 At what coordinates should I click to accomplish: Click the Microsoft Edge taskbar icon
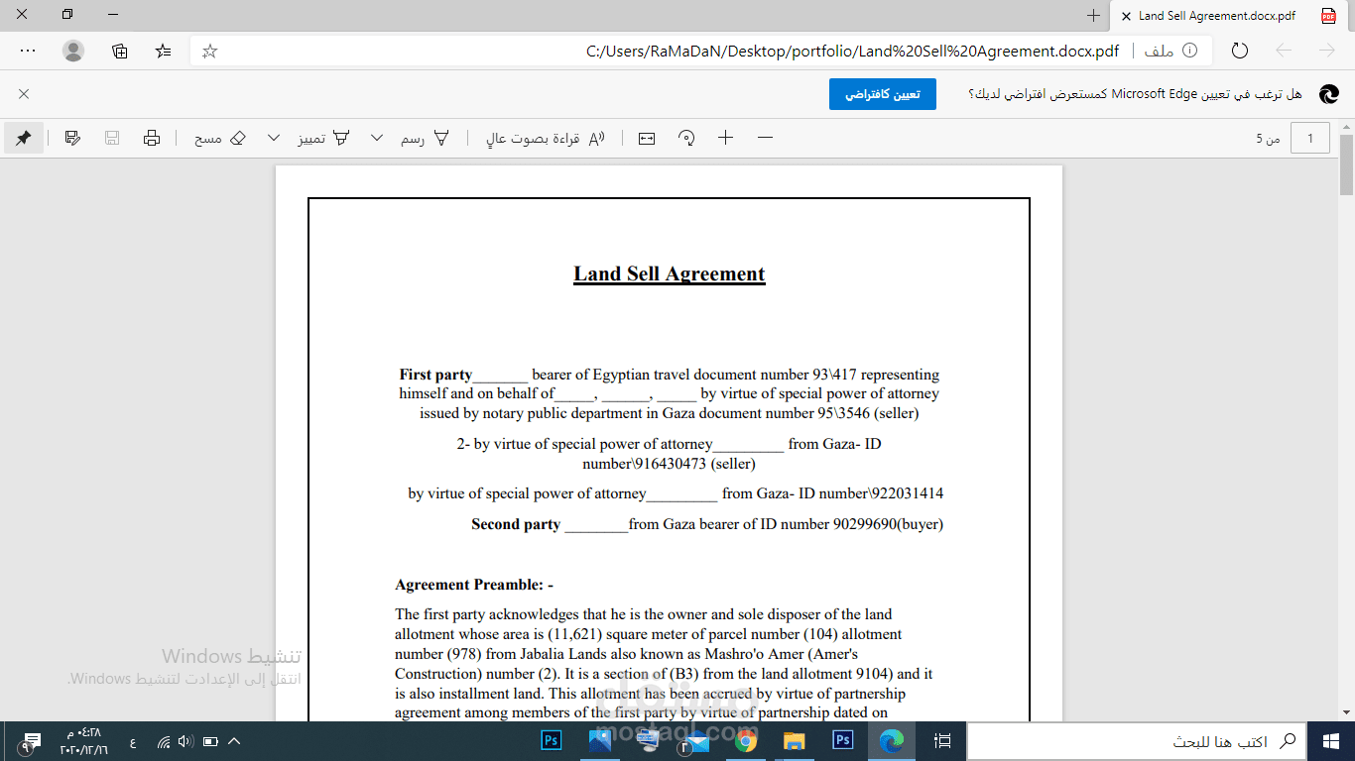[x=892, y=741]
